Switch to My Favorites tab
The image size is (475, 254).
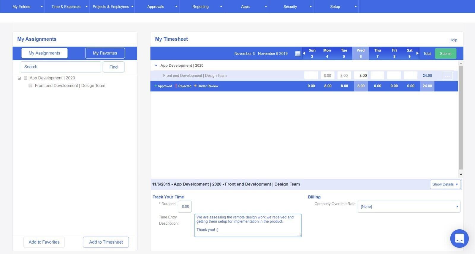(105, 53)
